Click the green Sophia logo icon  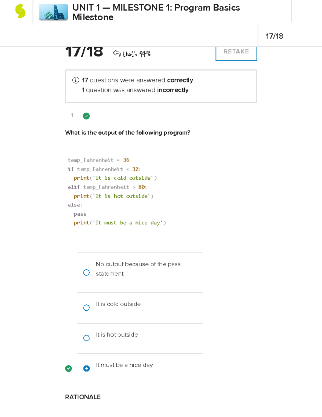pos(20,12)
